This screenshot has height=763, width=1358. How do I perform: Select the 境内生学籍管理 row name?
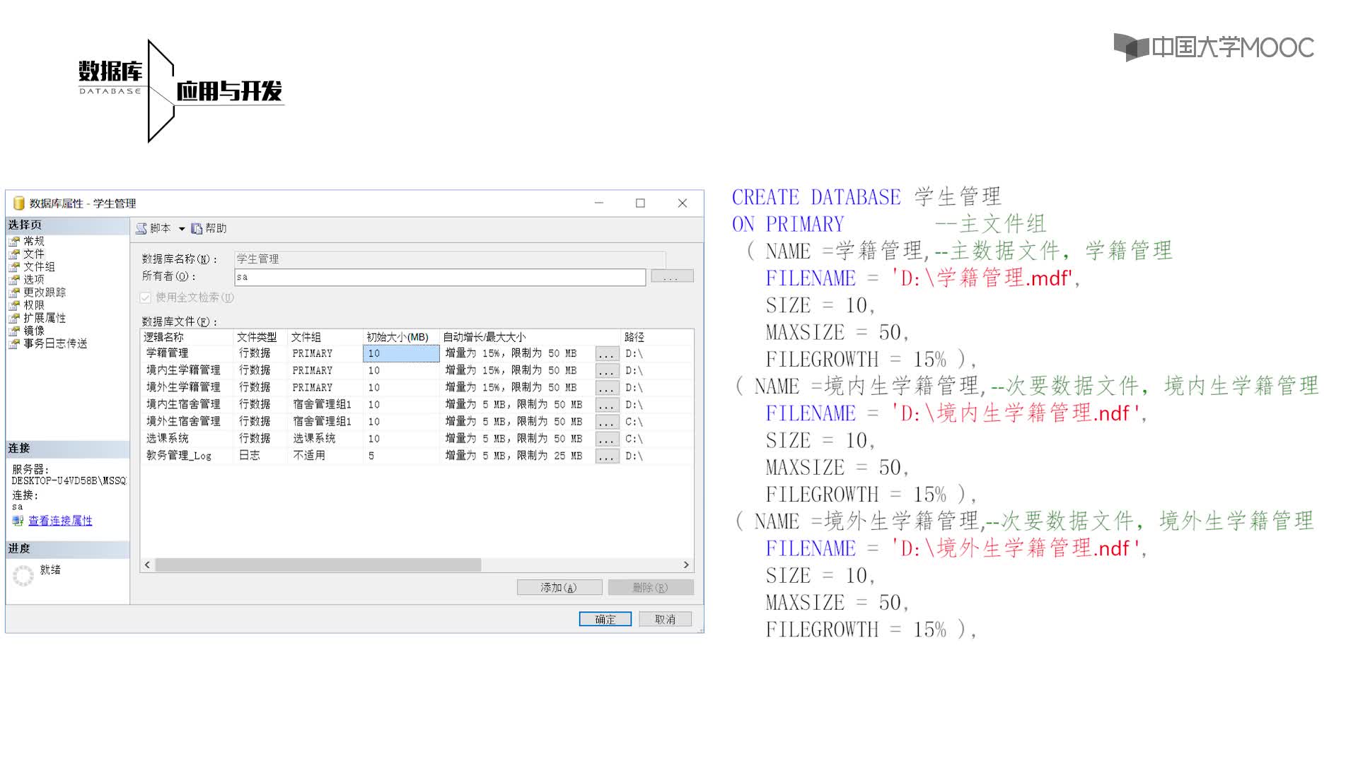(183, 370)
